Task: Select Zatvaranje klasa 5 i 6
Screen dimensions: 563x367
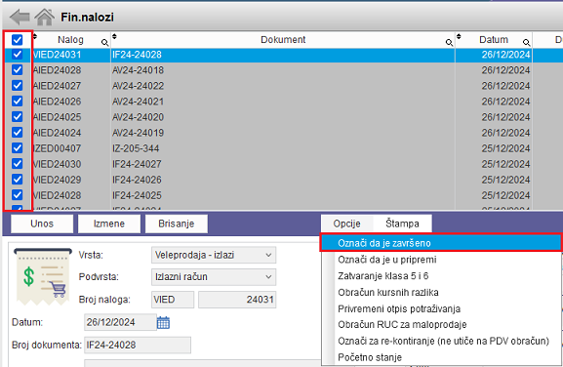Action: tap(441, 276)
